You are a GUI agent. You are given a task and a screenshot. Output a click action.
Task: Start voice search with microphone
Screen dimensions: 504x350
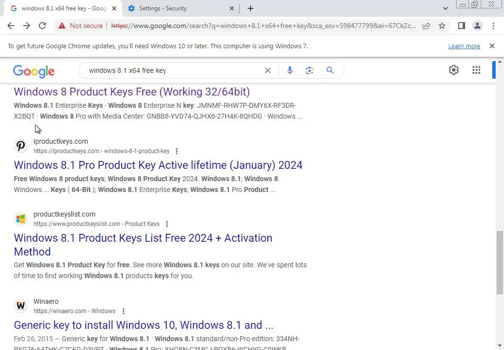[289, 70]
